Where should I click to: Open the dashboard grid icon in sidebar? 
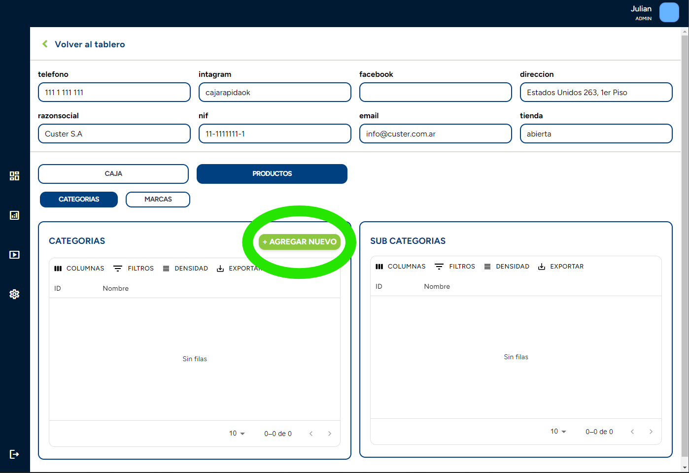coord(14,175)
